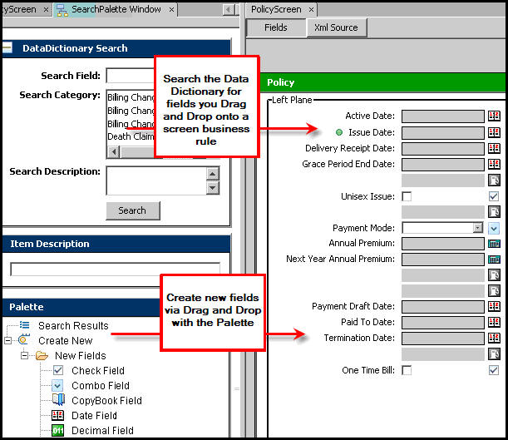Select Search Results in Palette tree
Screen dimensions: 508x440
[x=73, y=325]
